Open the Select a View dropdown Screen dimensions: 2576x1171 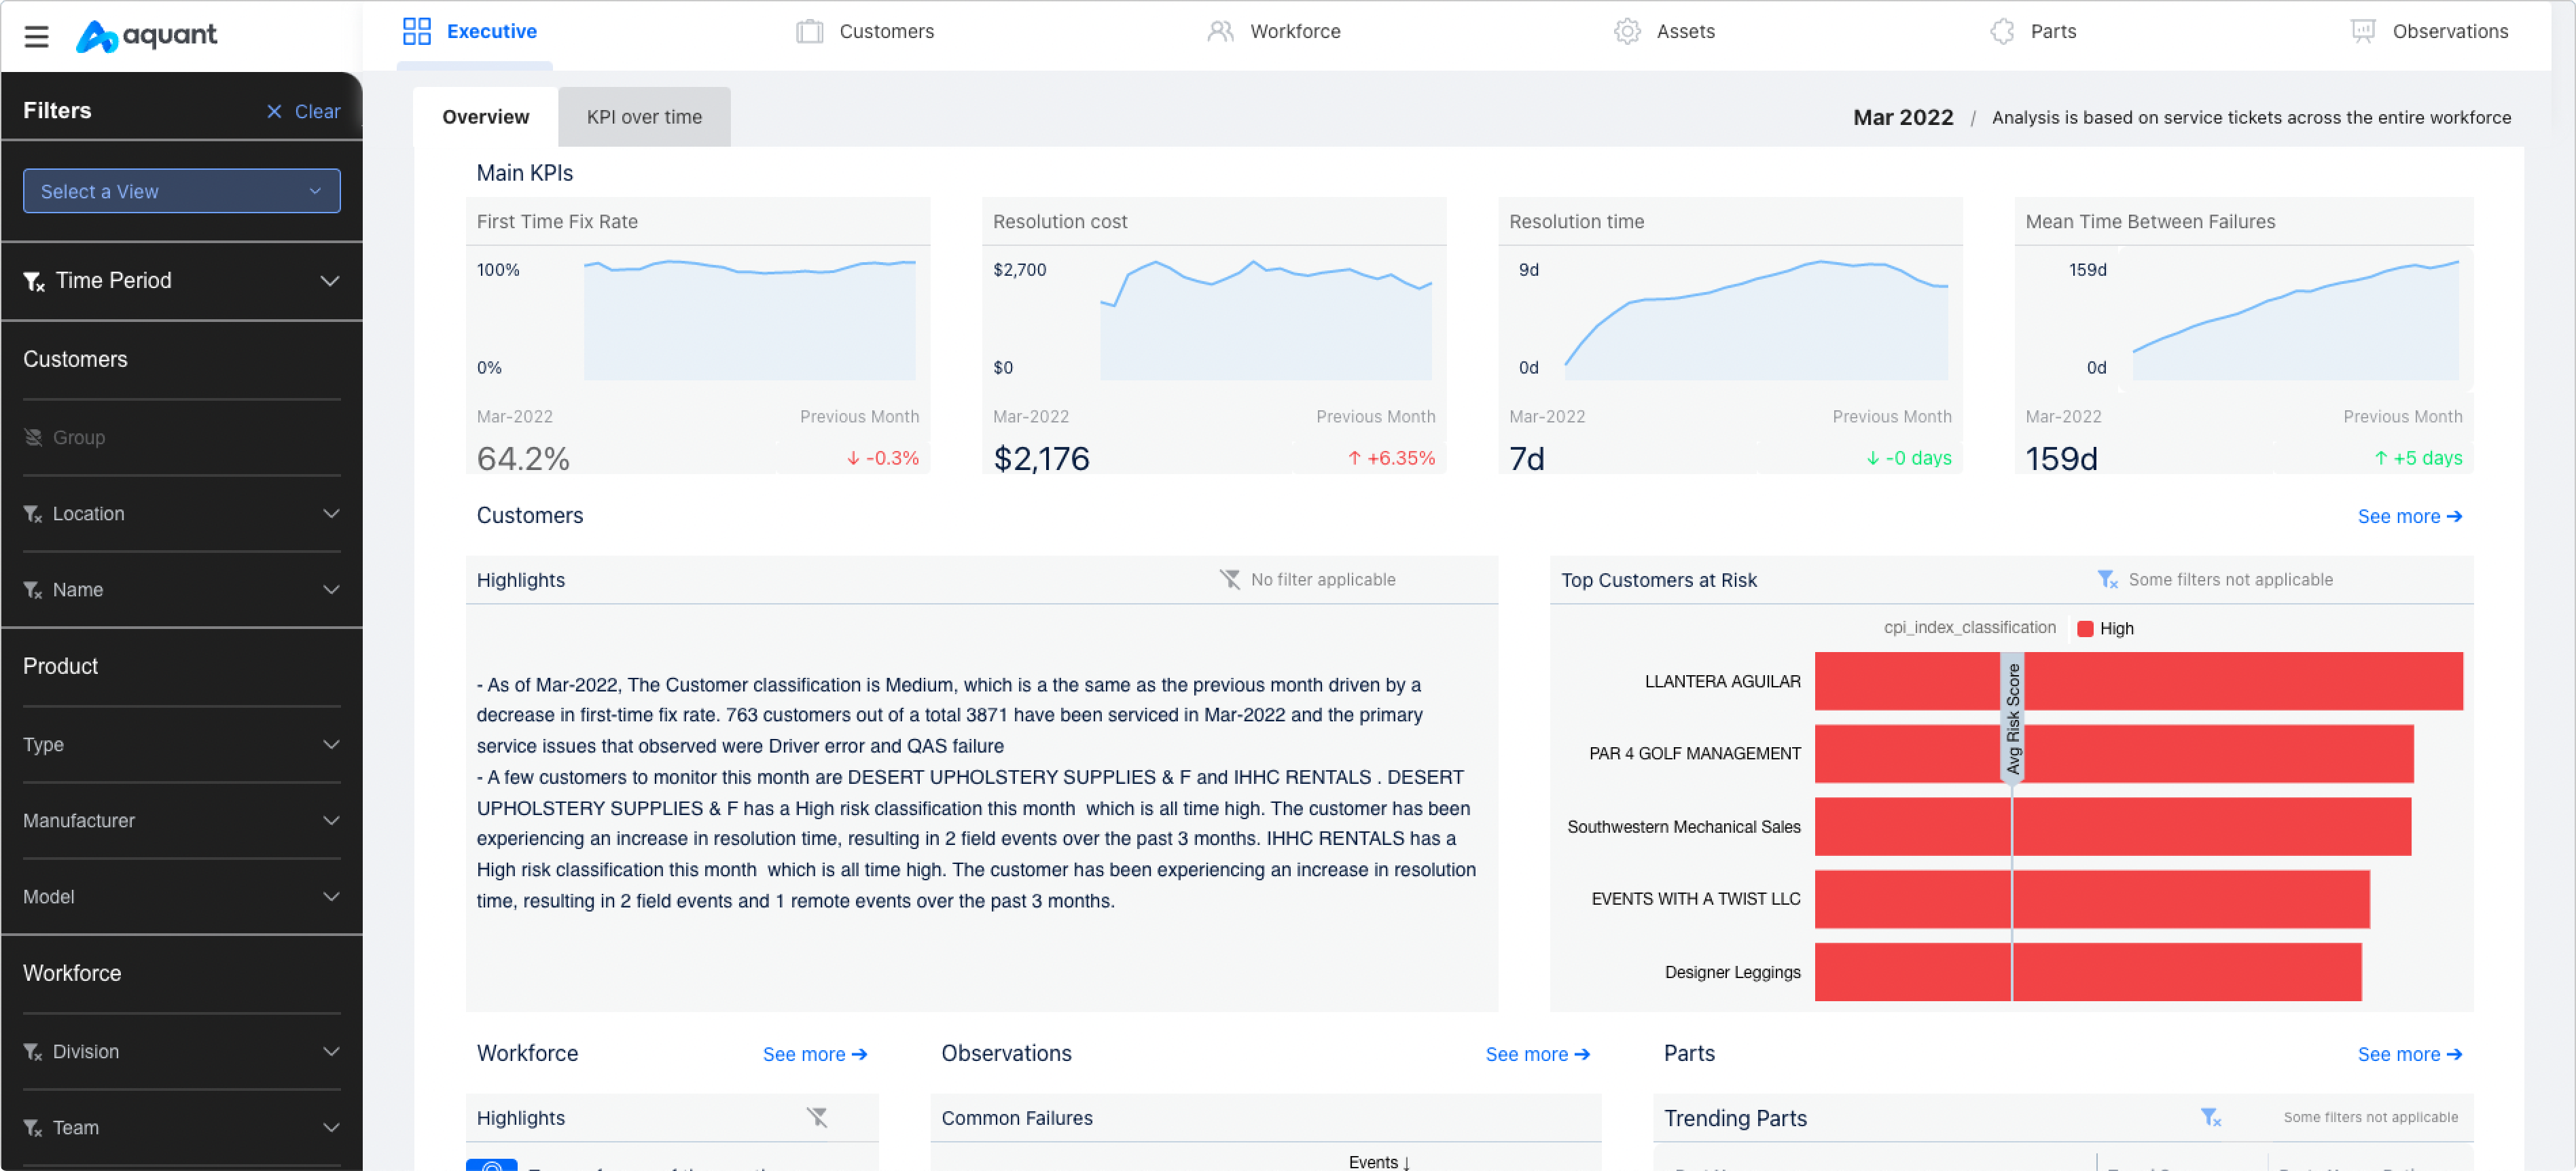[182, 191]
